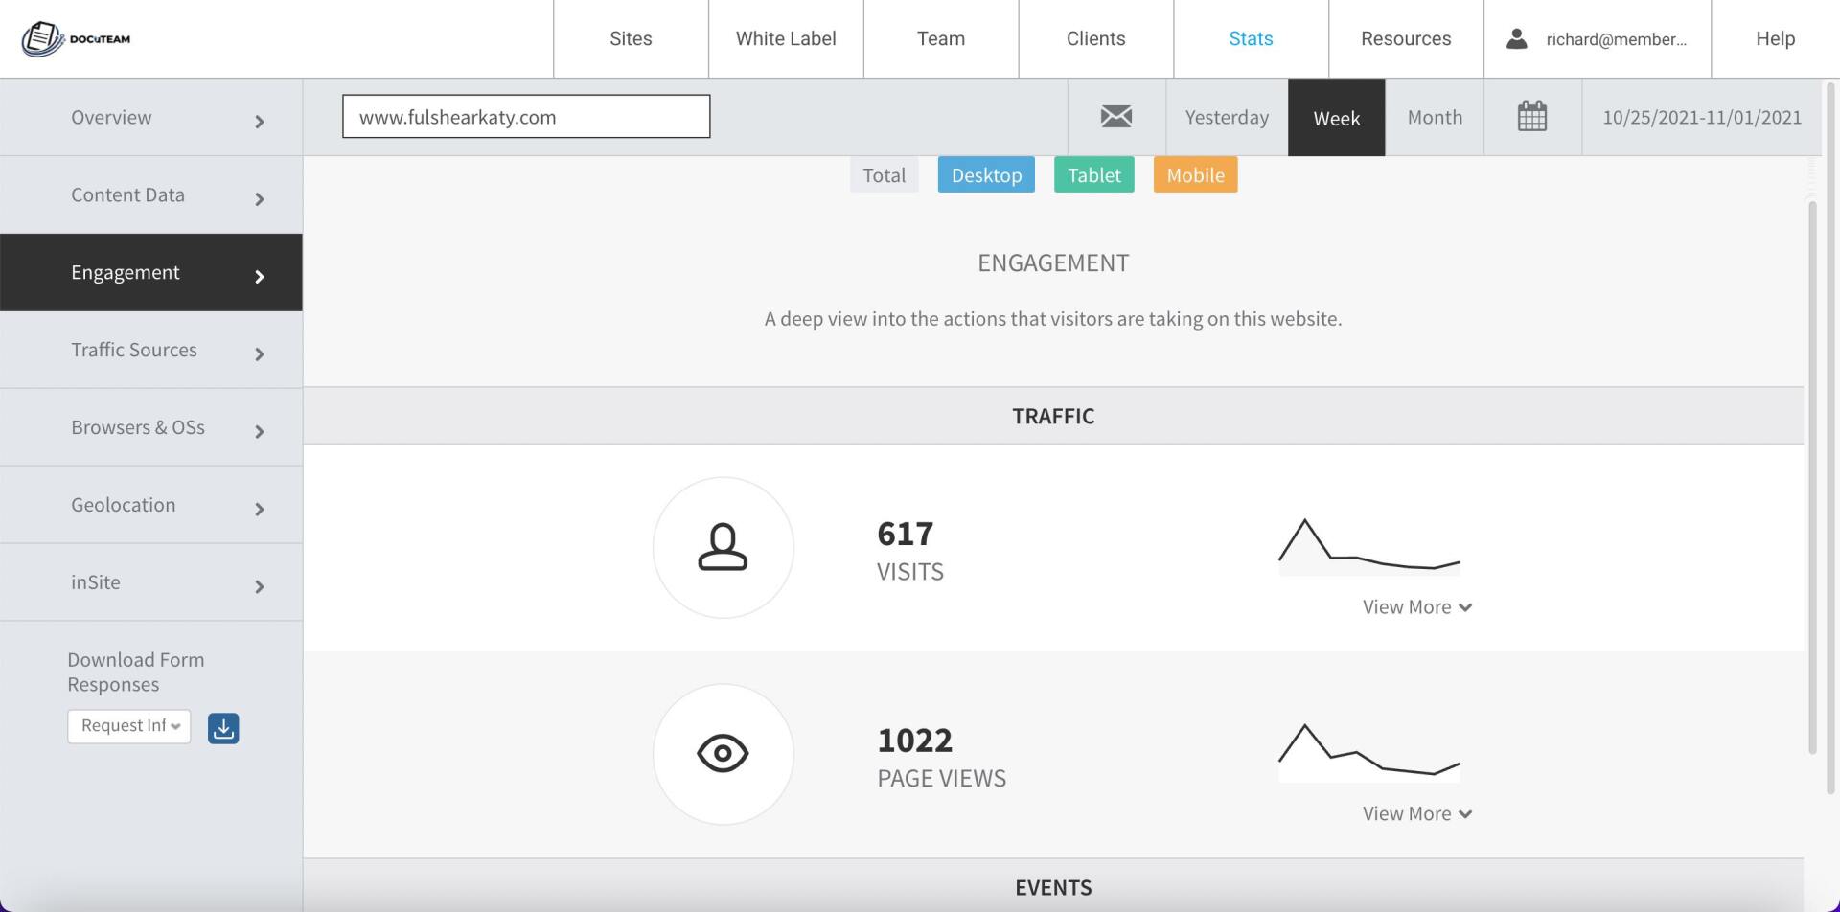Click the envelope email report icon
The width and height of the screenshot is (1840, 912).
[x=1116, y=117]
